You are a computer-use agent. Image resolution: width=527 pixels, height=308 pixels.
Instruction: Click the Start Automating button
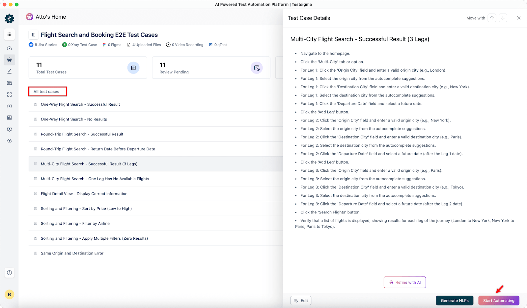499,300
